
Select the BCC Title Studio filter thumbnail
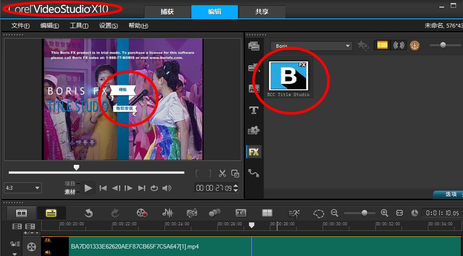tap(288, 76)
